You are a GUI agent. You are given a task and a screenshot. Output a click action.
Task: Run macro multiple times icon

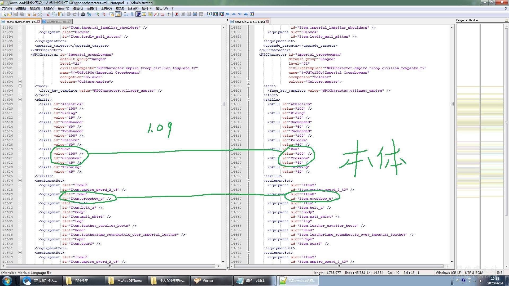click(195, 14)
